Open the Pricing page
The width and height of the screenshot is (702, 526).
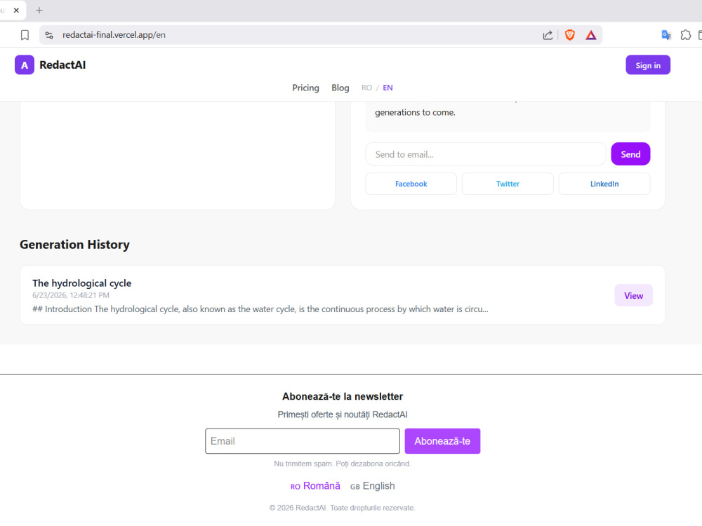tap(306, 88)
